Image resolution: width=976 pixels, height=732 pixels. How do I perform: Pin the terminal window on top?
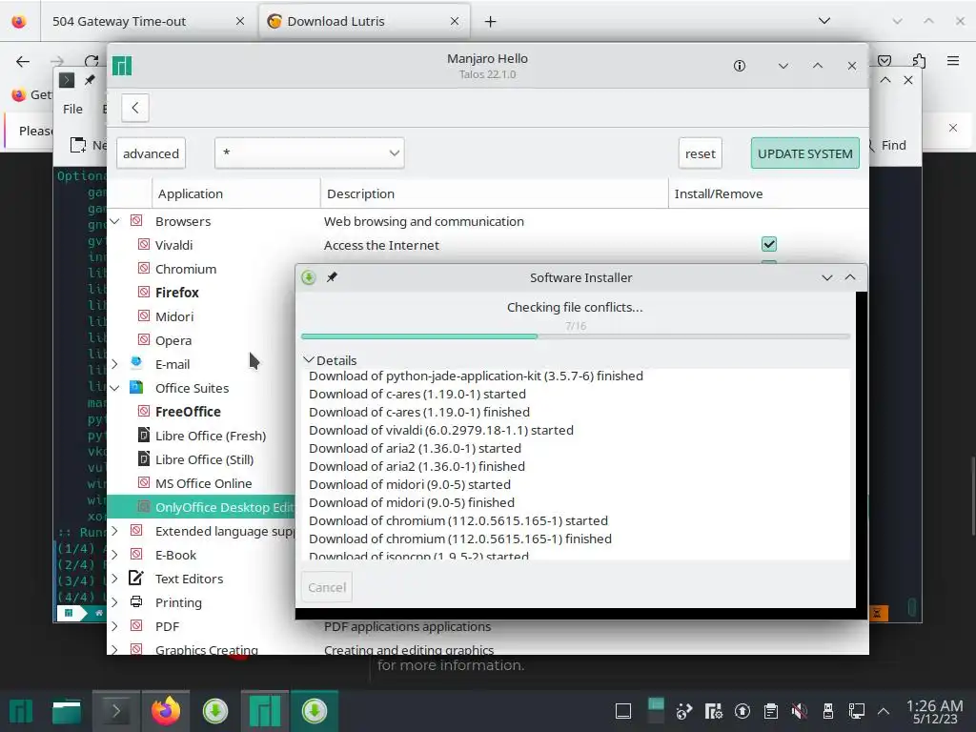[x=90, y=80]
